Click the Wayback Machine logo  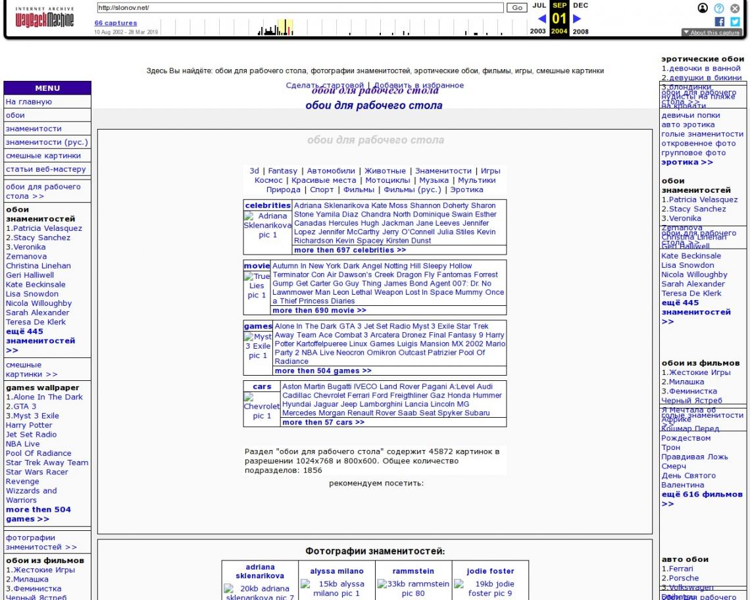[x=45, y=18]
